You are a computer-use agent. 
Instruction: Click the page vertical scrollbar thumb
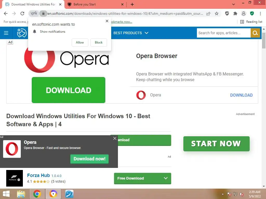coord(264,40)
